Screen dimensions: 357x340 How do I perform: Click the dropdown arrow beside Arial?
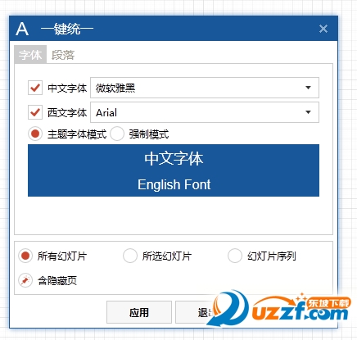click(308, 112)
